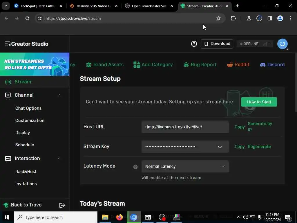Click the circular extension icon in toolbar

[259, 18]
